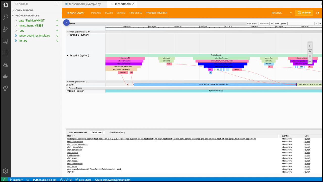Select the volta_scudnn kernel slice on stream 7
Screen dimensions: 323x182
tap(214, 84)
